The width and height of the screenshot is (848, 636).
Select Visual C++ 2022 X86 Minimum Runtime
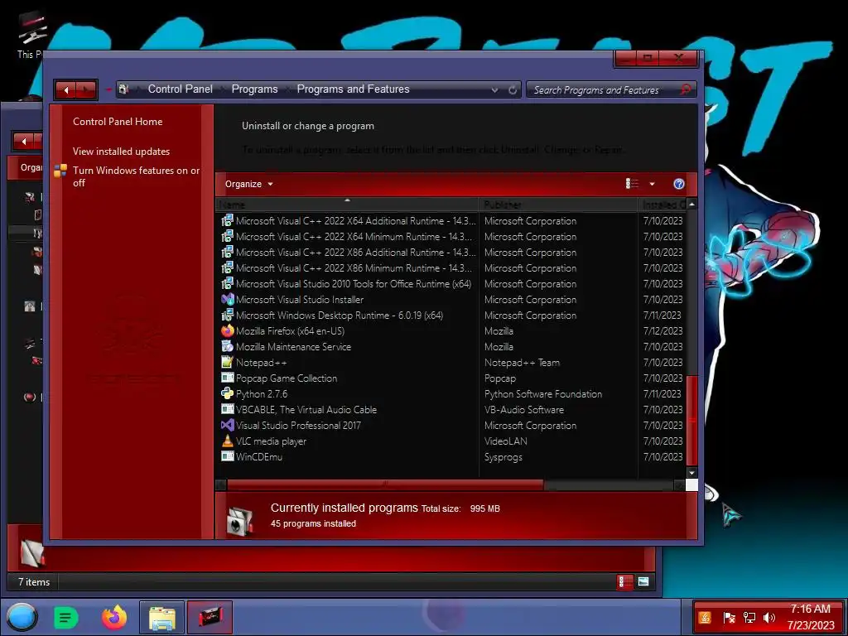[354, 267]
